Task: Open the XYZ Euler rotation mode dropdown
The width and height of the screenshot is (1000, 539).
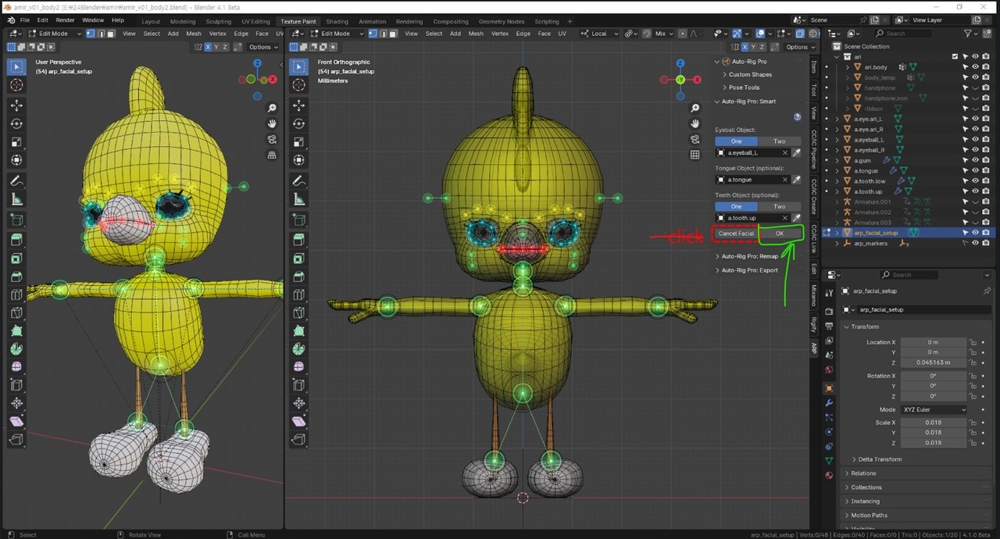Action: [x=934, y=409]
